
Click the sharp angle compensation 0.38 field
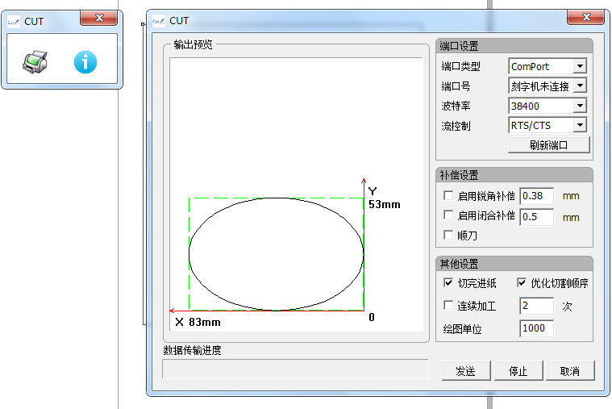(x=537, y=196)
